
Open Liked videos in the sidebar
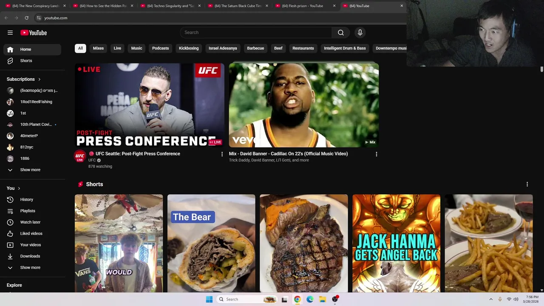pos(32,233)
